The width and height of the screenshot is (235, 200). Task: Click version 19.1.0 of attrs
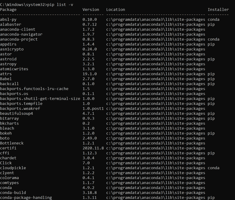pyautogui.click(x=90, y=74)
